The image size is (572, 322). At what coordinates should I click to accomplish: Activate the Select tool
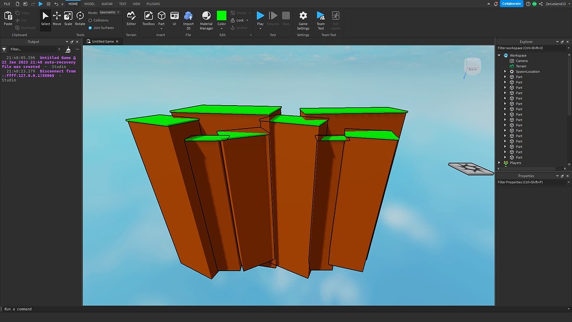click(45, 18)
